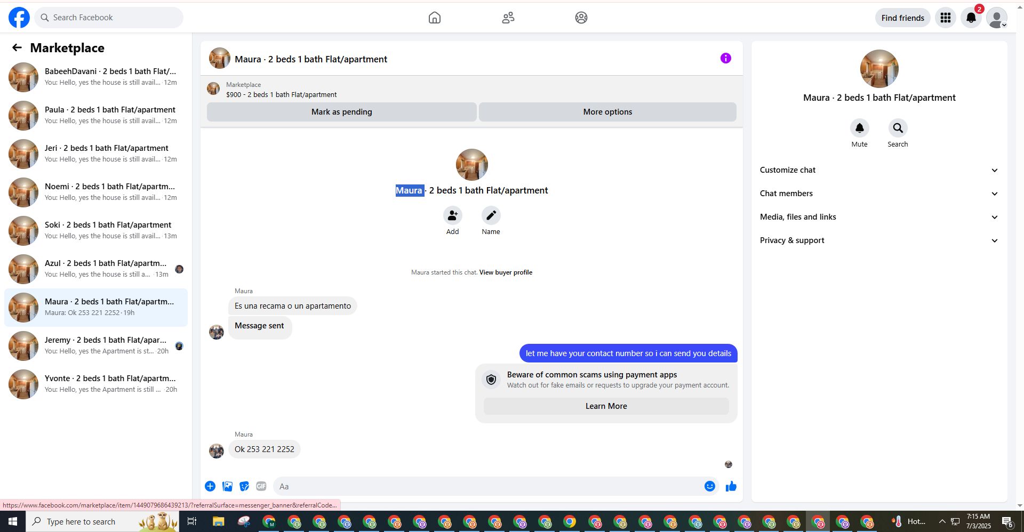The image size is (1024, 532).
Task: Open the Windows notification center
Action: click(x=1007, y=521)
